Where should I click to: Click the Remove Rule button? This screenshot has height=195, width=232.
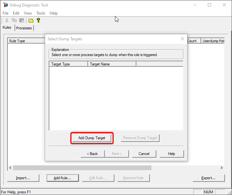(x=134, y=178)
